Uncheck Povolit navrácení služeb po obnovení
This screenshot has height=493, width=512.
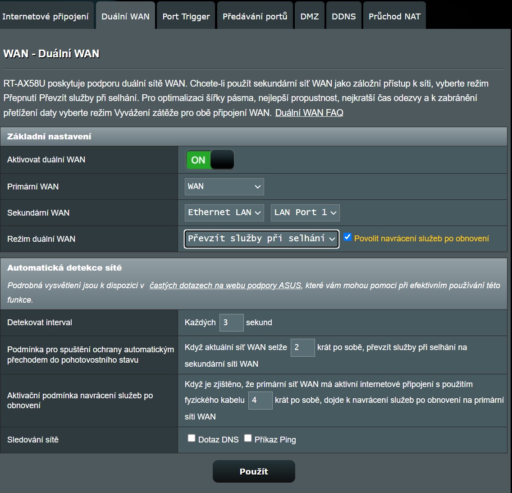pyautogui.click(x=347, y=237)
